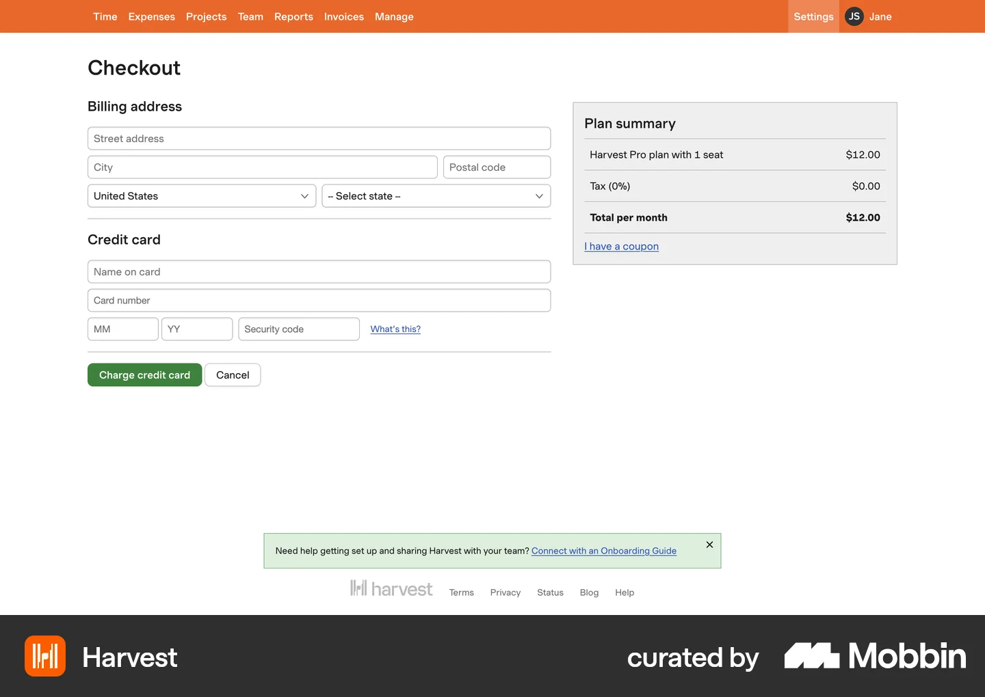This screenshot has width=985, height=697.
Task: Open the Jane account menu
Action: point(880,16)
